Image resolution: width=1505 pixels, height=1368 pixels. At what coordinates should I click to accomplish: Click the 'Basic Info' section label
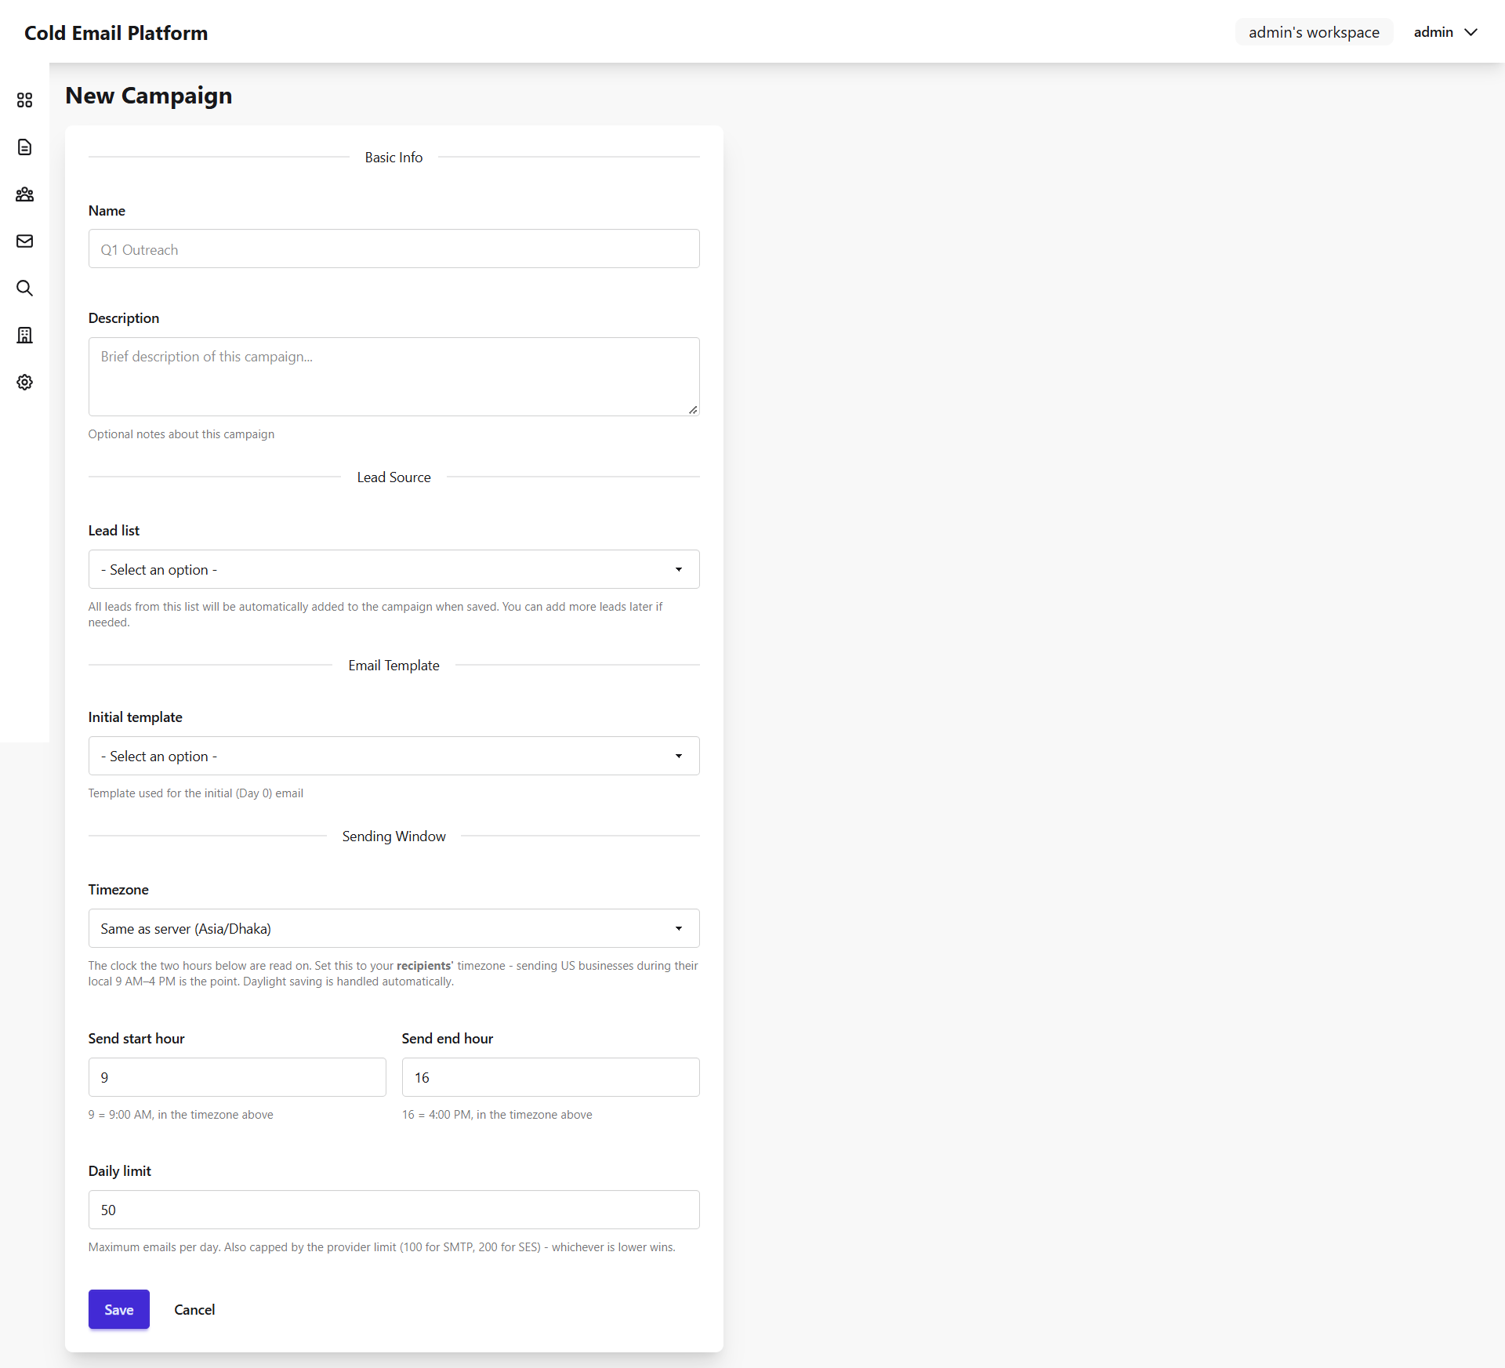(x=393, y=158)
